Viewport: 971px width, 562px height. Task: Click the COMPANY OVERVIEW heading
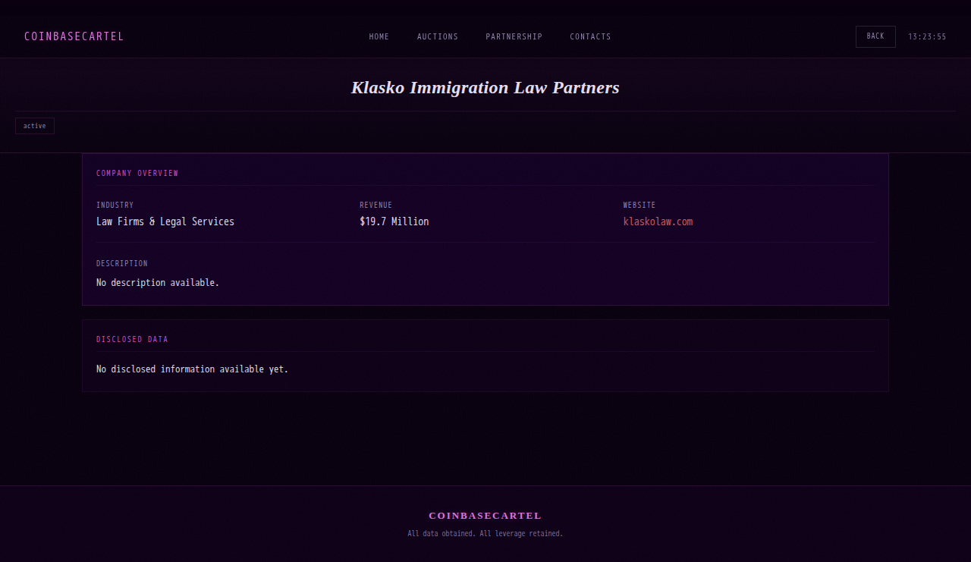[x=137, y=173]
